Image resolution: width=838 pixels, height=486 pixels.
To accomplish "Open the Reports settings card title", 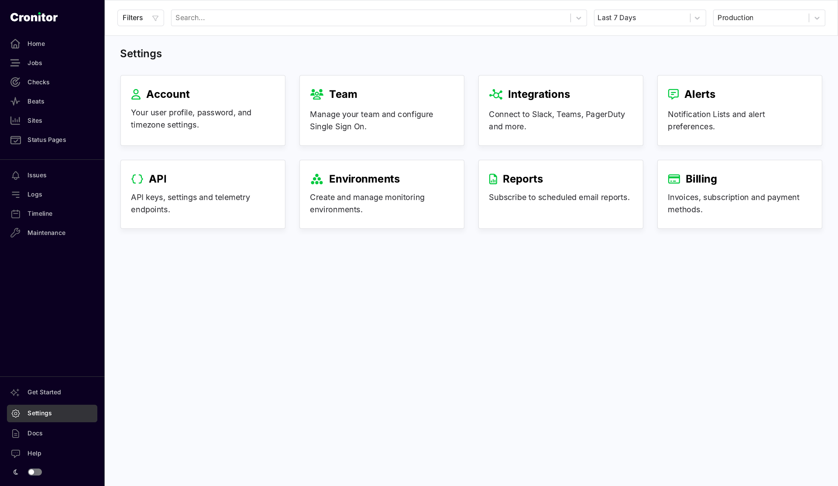I will click(x=523, y=179).
